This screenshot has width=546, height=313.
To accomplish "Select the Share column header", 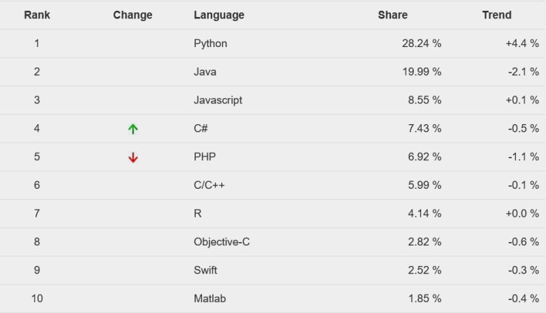I will pyautogui.click(x=393, y=15).
